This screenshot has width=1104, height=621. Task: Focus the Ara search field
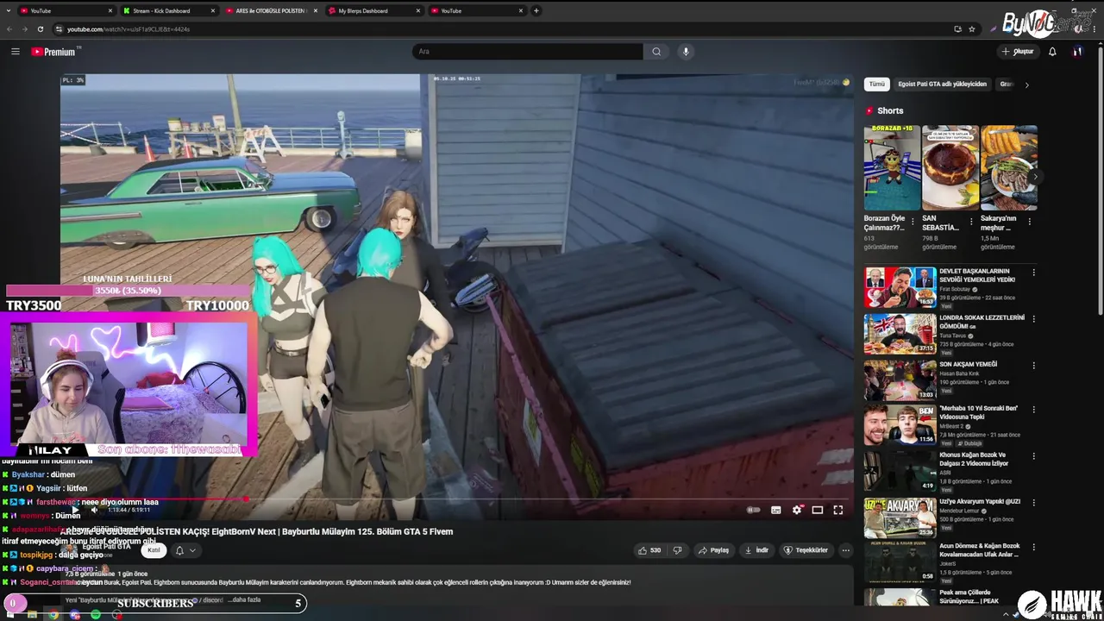tap(527, 52)
